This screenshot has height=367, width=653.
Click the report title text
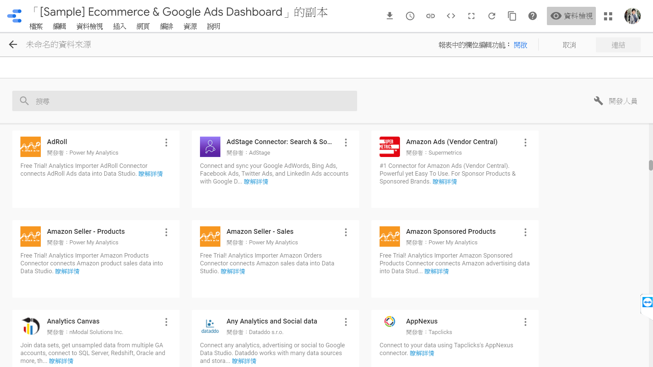click(x=180, y=12)
